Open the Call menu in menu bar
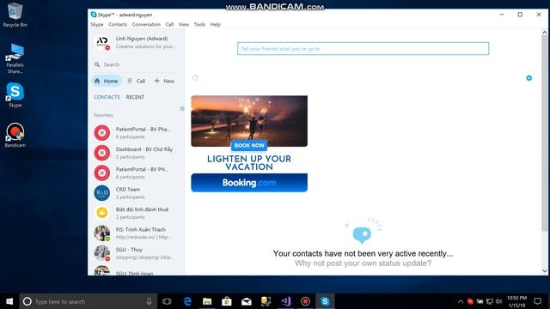The height and width of the screenshot is (309, 550). [x=169, y=25]
